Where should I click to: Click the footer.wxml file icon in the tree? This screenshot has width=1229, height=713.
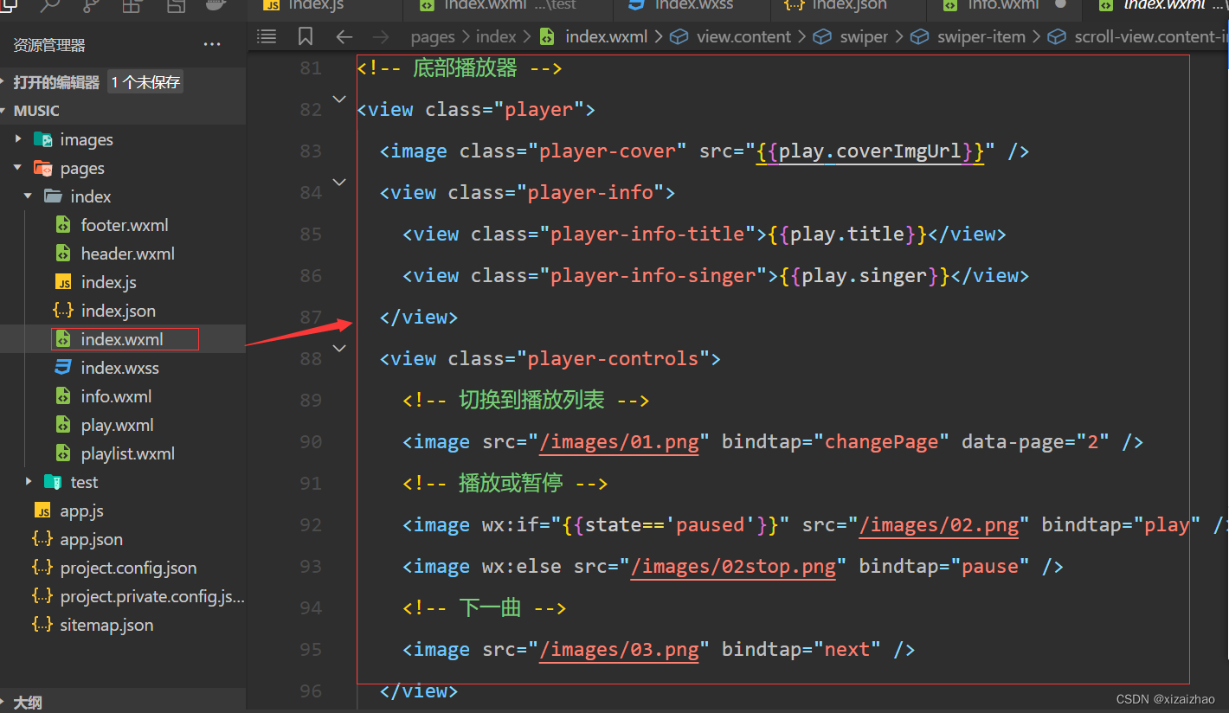tap(63, 225)
